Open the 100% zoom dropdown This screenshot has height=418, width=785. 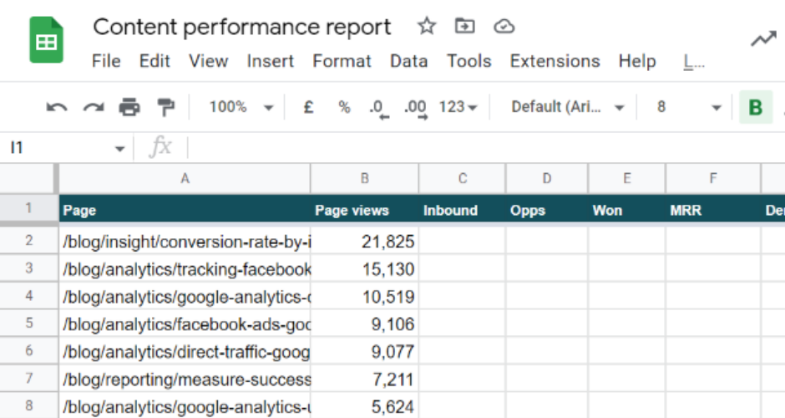click(x=241, y=107)
